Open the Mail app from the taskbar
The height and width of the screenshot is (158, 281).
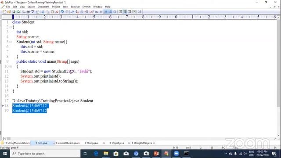coord(126,154)
